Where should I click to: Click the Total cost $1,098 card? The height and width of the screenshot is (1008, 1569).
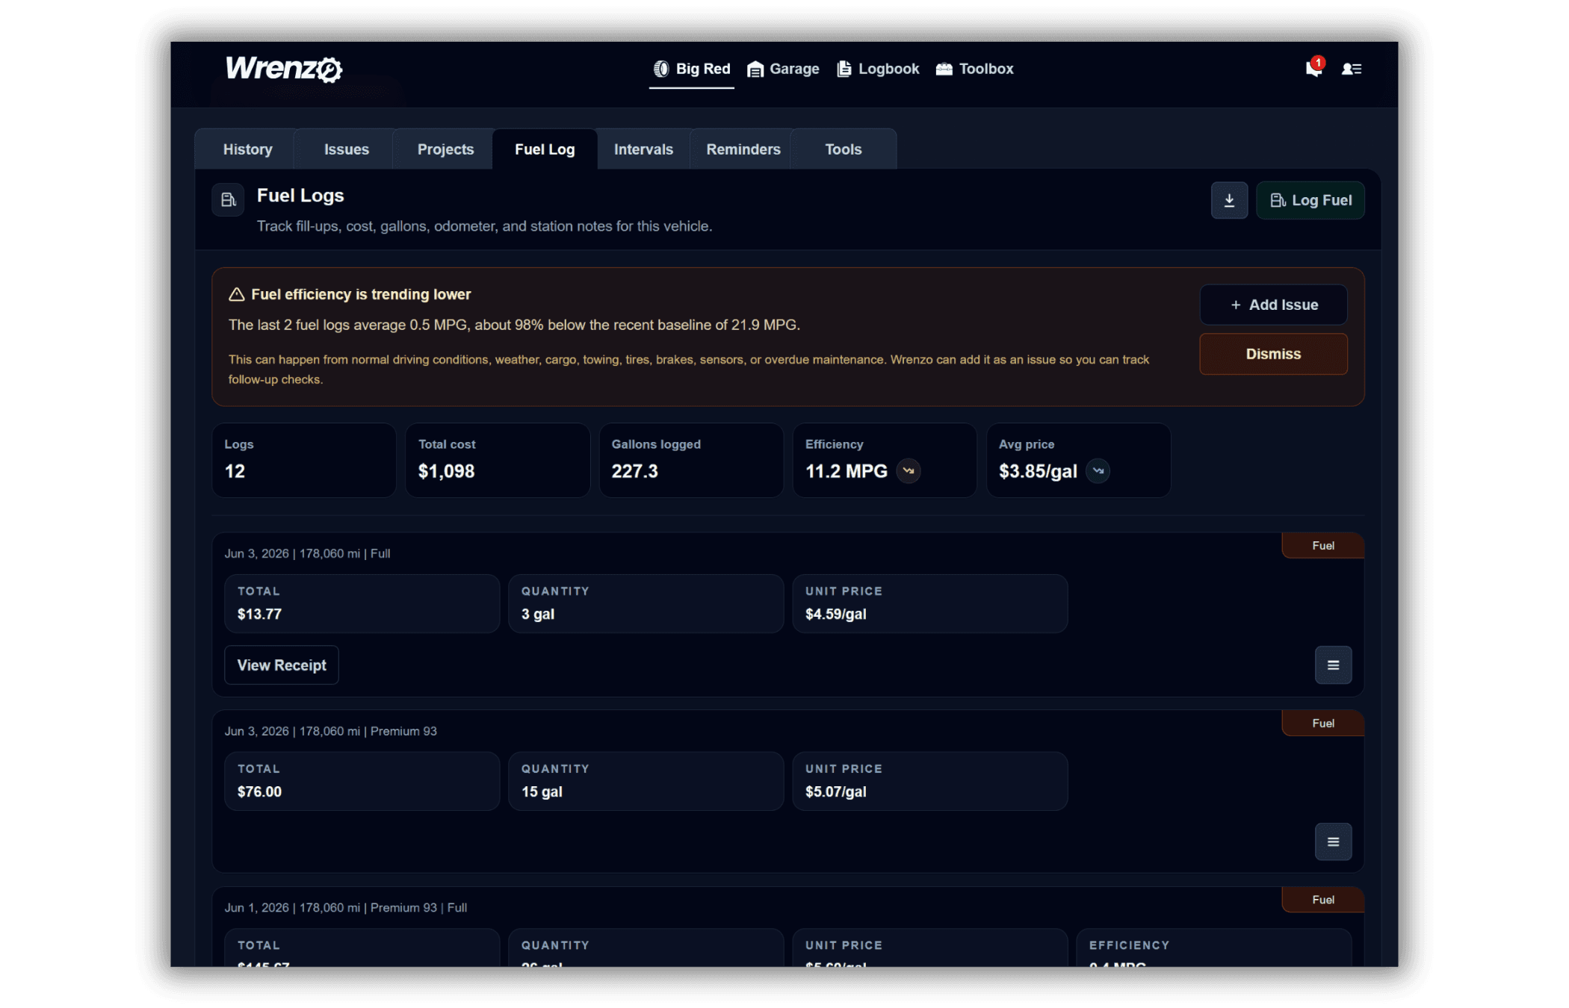coord(498,460)
